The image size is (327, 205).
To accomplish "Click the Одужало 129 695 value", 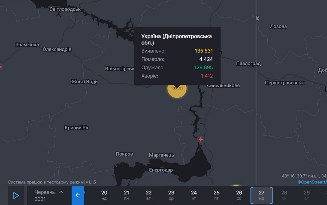I will (204, 67).
